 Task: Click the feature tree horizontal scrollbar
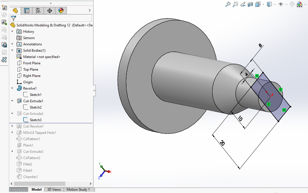(x=40, y=184)
